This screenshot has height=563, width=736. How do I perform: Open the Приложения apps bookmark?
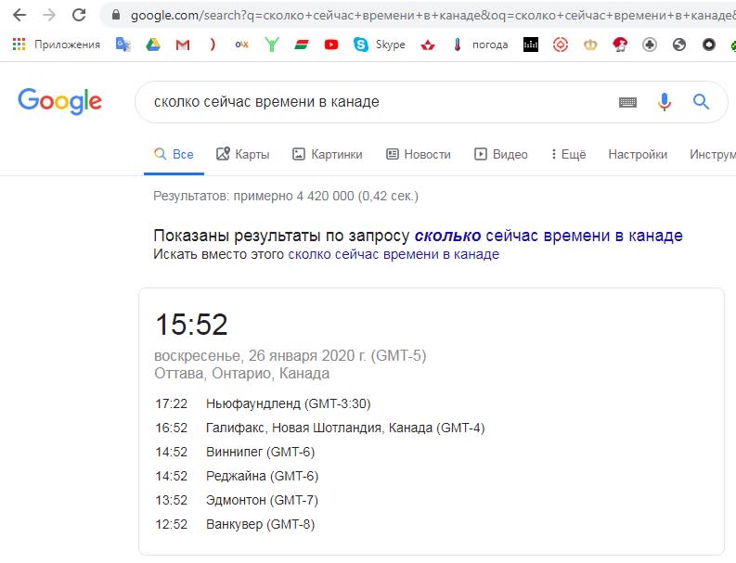tap(57, 45)
